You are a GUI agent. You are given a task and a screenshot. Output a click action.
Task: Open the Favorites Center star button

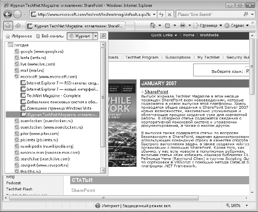coord(8,25)
